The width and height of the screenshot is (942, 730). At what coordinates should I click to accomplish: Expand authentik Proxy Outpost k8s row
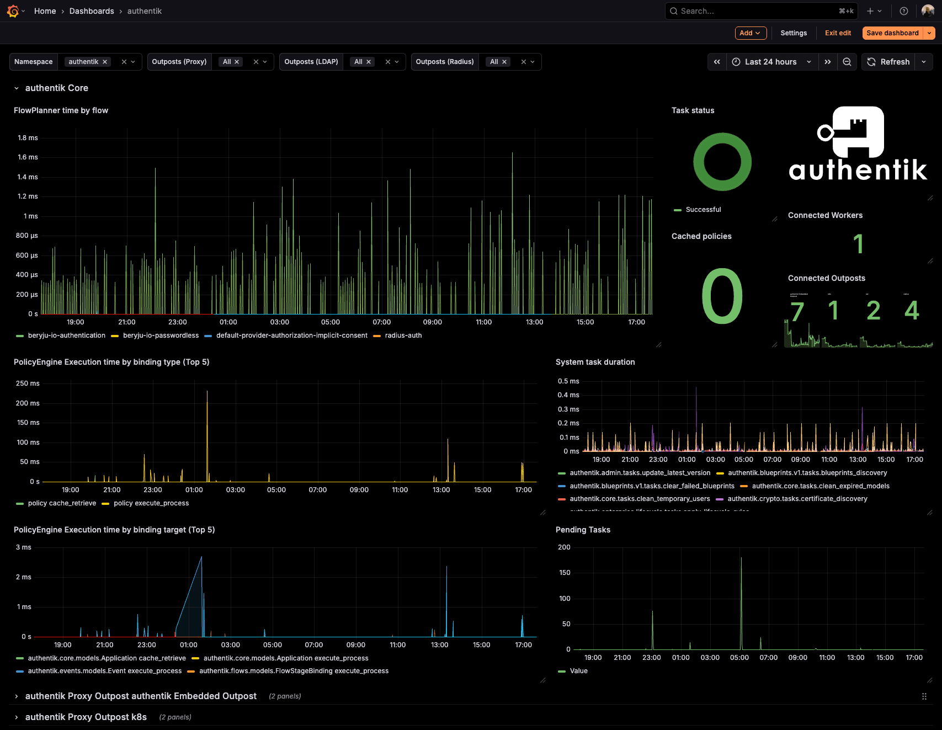pos(86,717)
